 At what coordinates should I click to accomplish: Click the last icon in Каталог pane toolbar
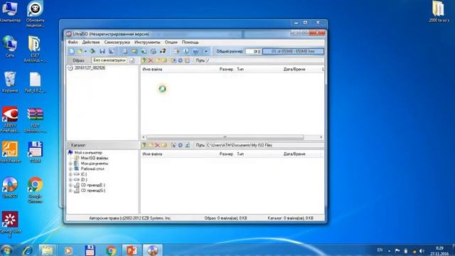[188, 145]
